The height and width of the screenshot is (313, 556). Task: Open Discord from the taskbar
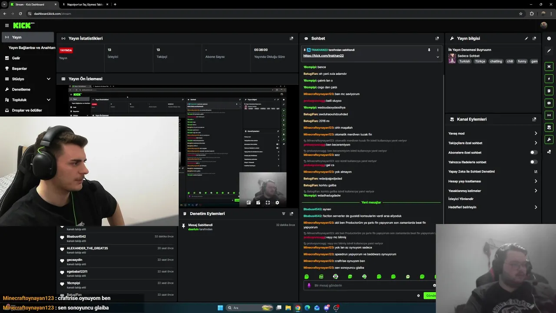coord(326,308)
